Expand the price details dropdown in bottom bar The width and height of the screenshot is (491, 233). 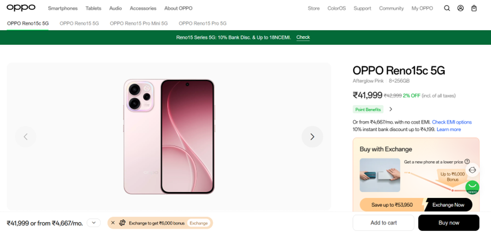93,223
